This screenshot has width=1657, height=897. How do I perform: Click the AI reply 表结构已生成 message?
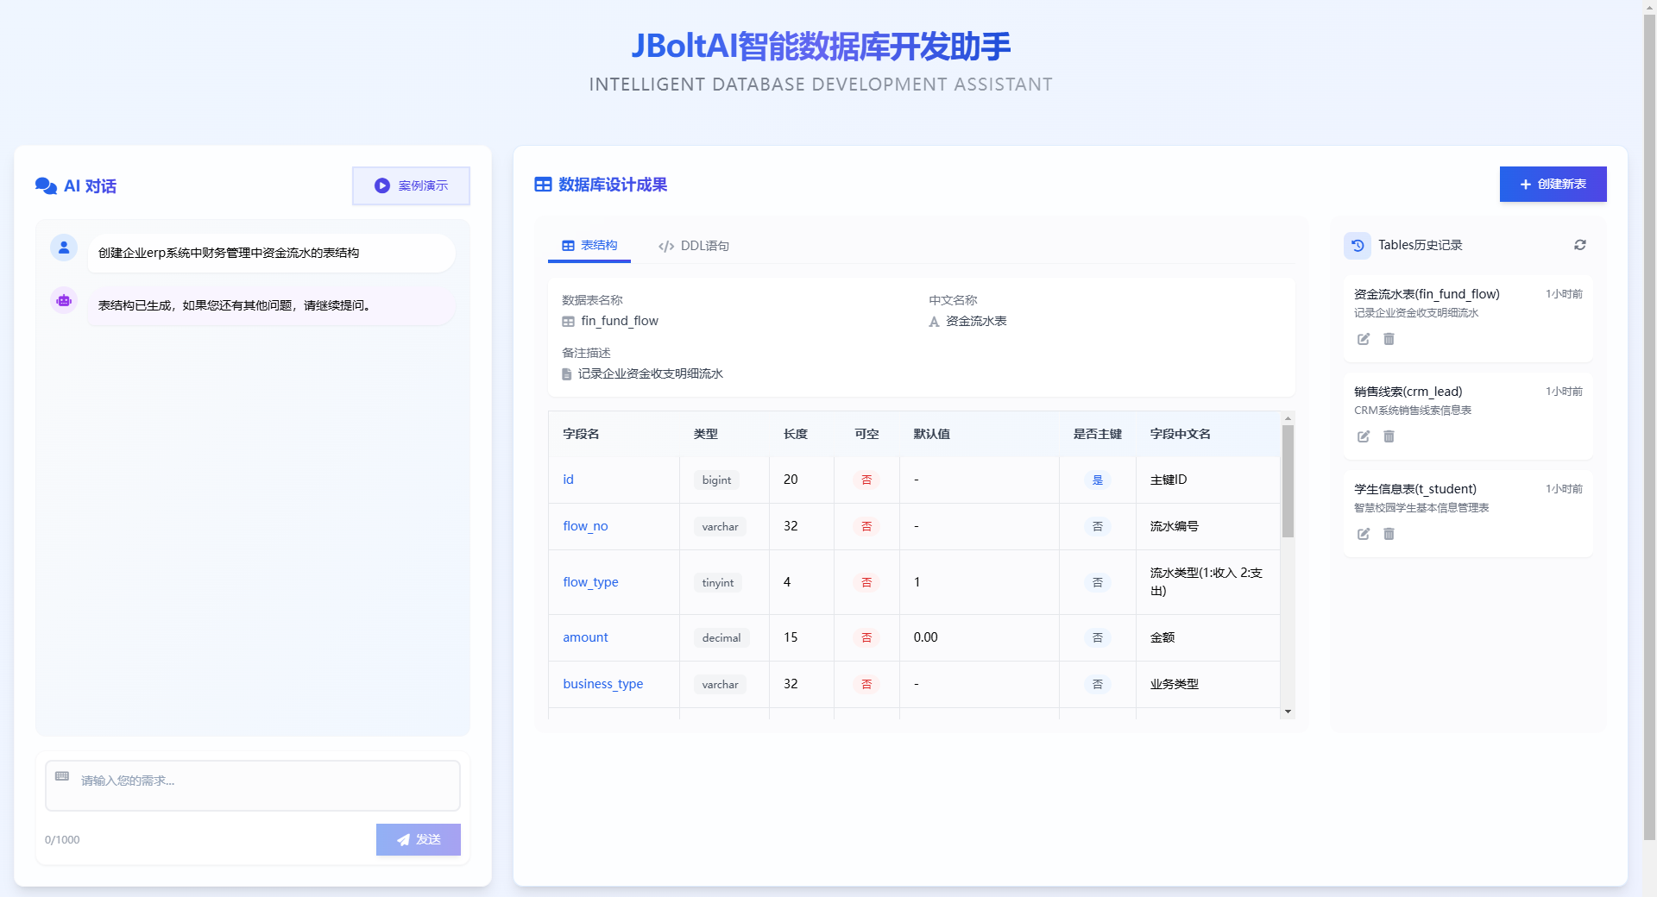pos(271,305)
